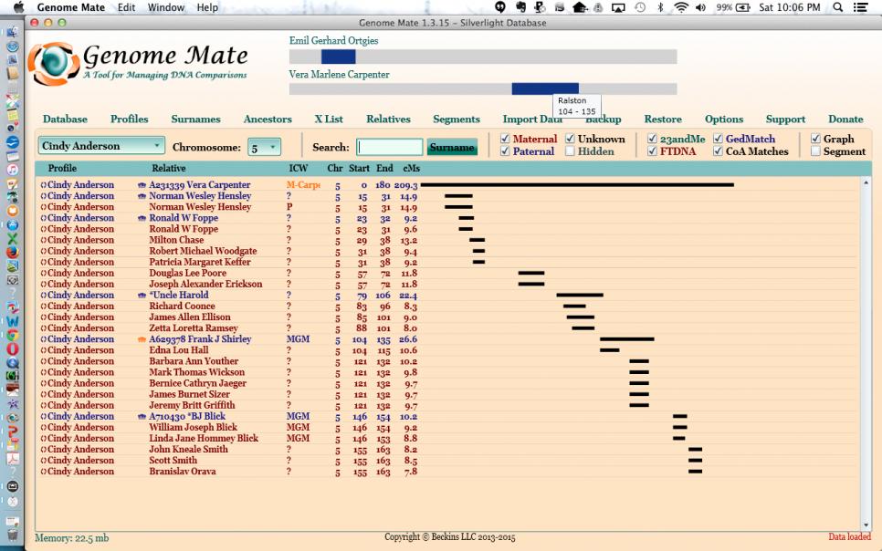Viewport: 882px width, 551px height.
Task: Click the Bluetooth menu bar icon
Action: 661,7
